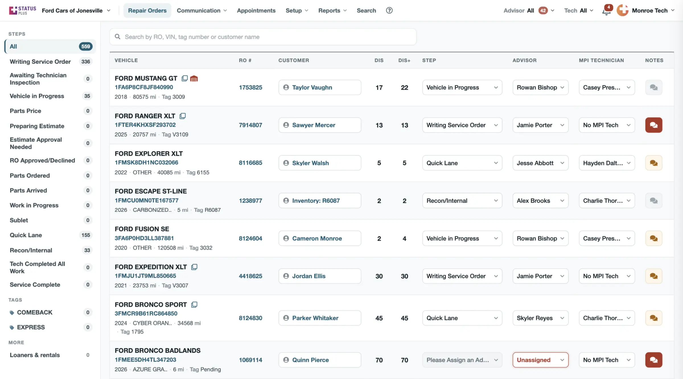Expand the Ford Cars of Jonesville dealership selector
683x379 pixels.
(76, 11)
